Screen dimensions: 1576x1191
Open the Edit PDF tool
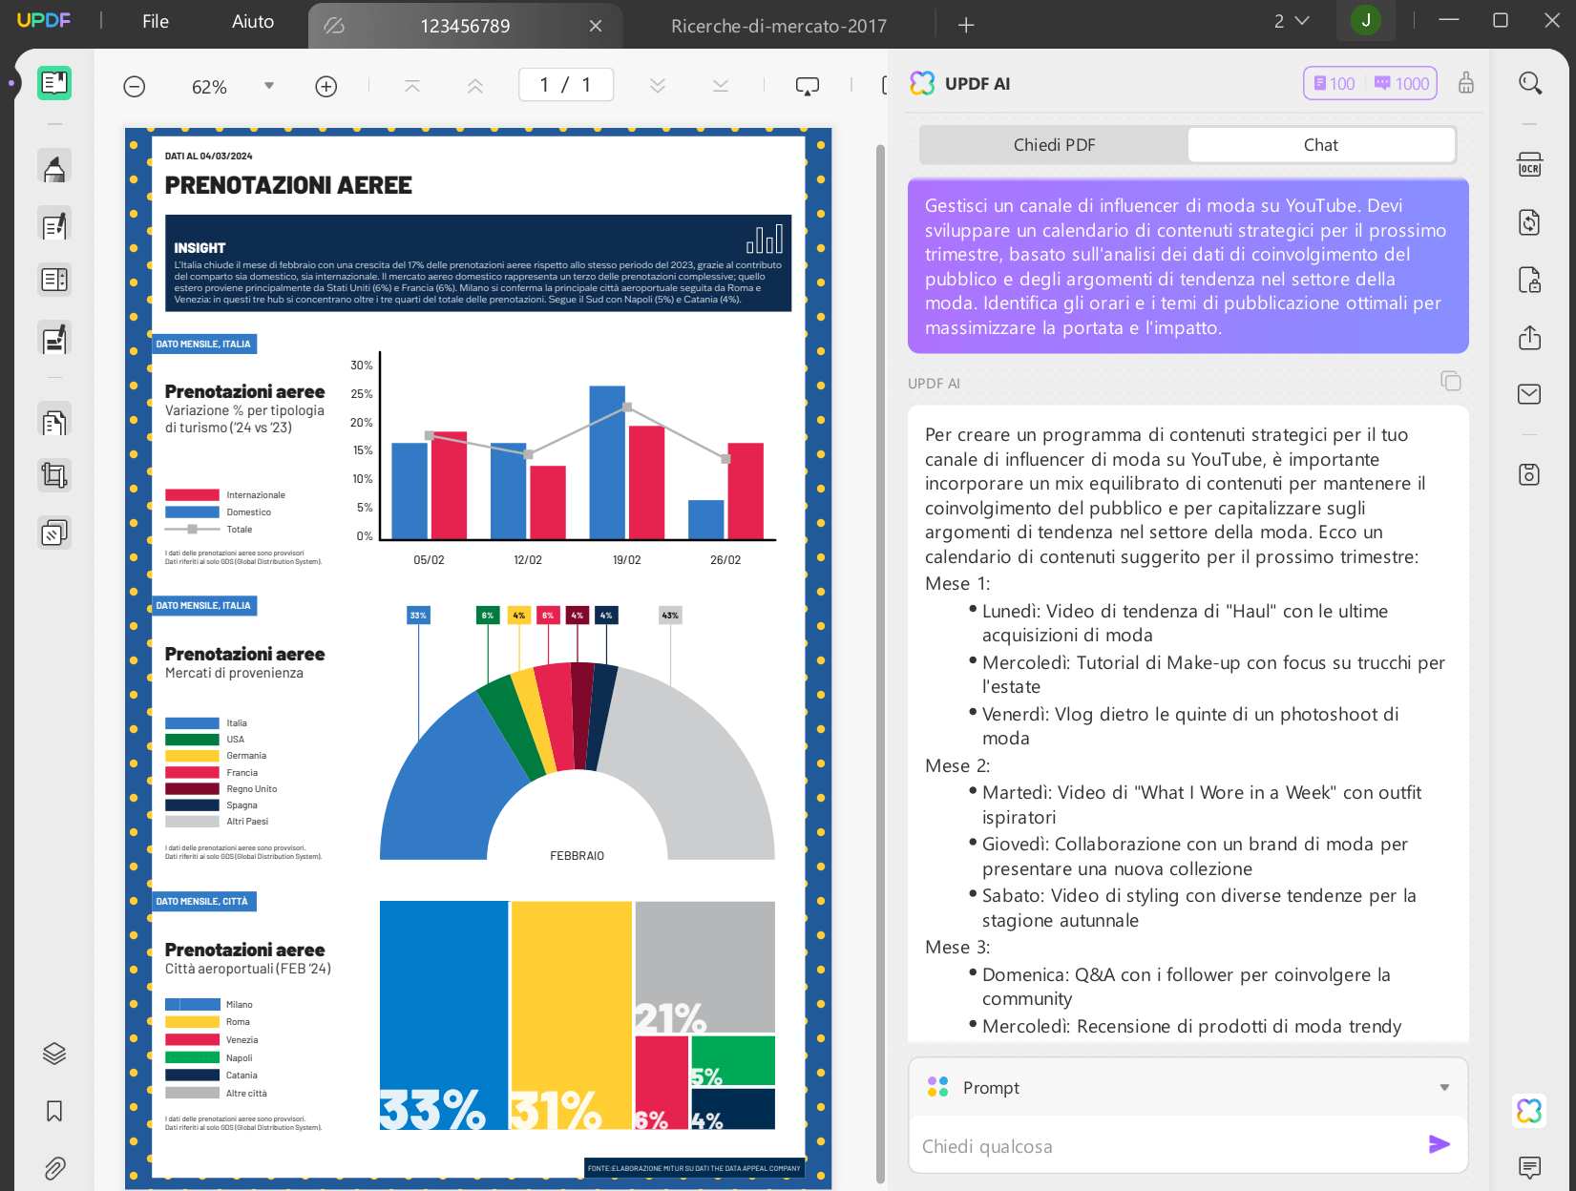pyautogui.click(x=54, y=224)
